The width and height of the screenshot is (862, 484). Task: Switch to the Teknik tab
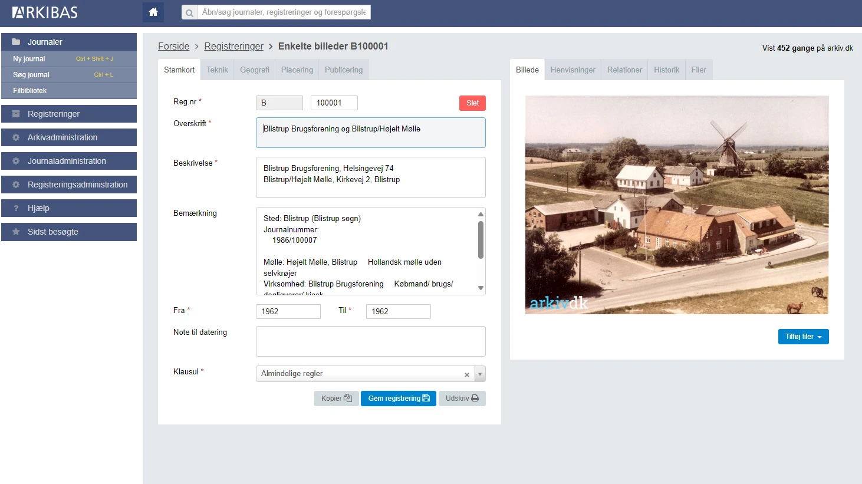(217, 70)
